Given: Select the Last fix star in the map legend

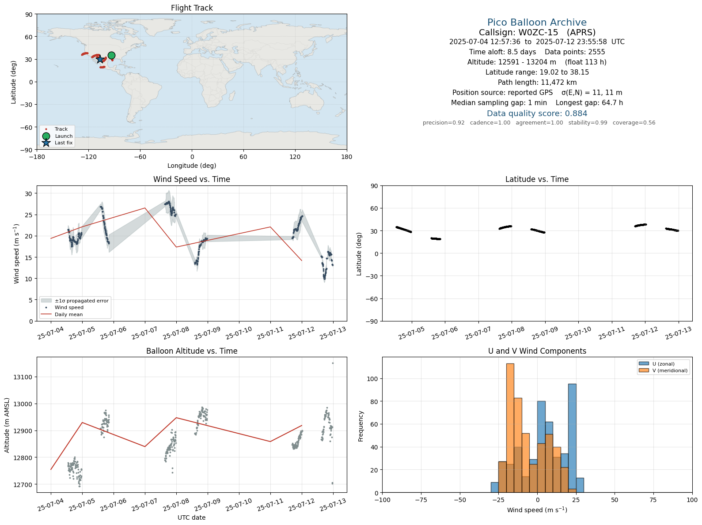Looking at the screenshot, I should point(46,143).
